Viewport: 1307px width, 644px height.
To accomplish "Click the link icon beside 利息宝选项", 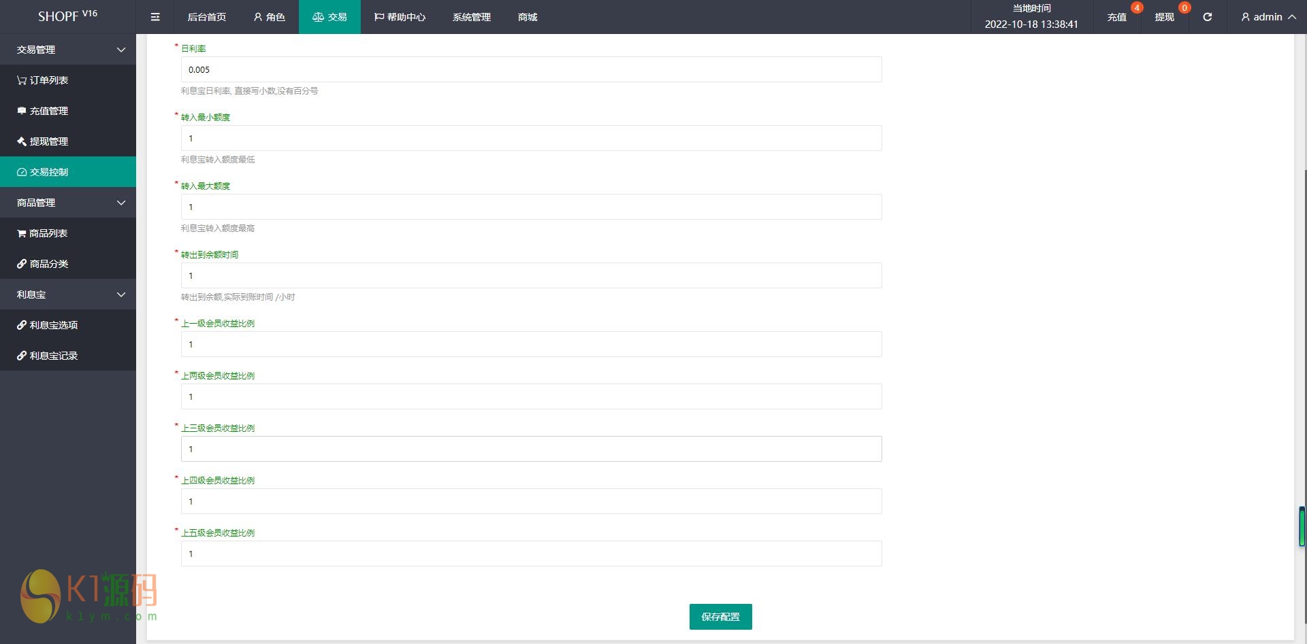I will pyautogui.click(x=22, y=325).
